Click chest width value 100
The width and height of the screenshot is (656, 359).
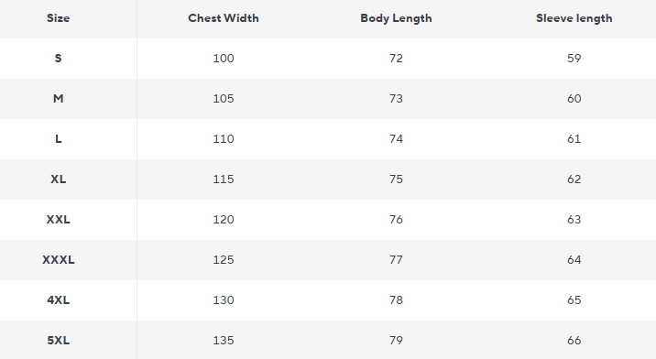224,59
